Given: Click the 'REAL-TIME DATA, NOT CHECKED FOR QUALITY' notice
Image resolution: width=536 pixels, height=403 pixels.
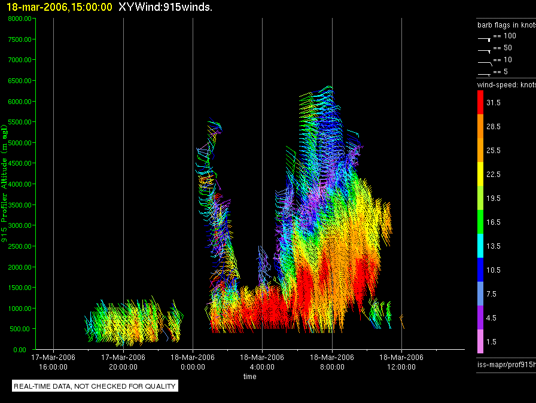Looking at the screenshot, I should pyautogui.click(x=95, y=386).
